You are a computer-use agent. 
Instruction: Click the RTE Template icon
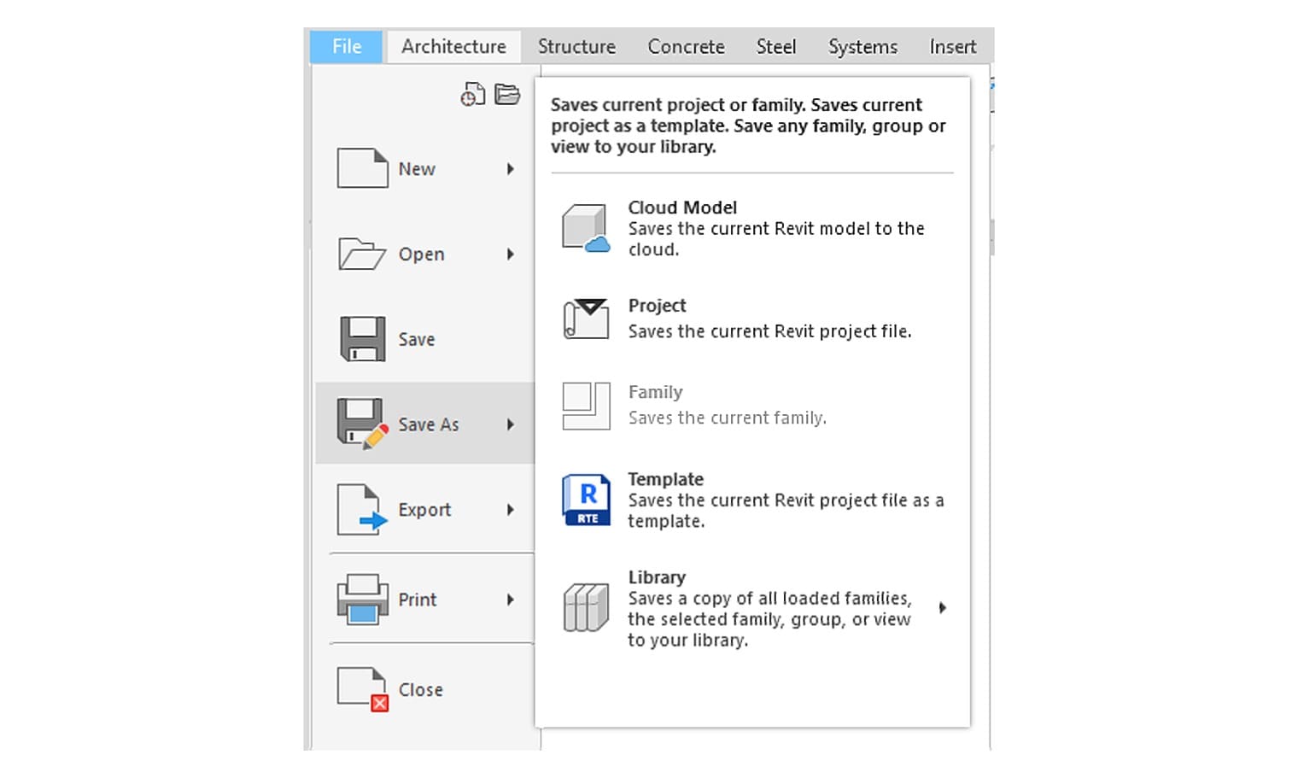pyautogui.click(x=586, y=500)
